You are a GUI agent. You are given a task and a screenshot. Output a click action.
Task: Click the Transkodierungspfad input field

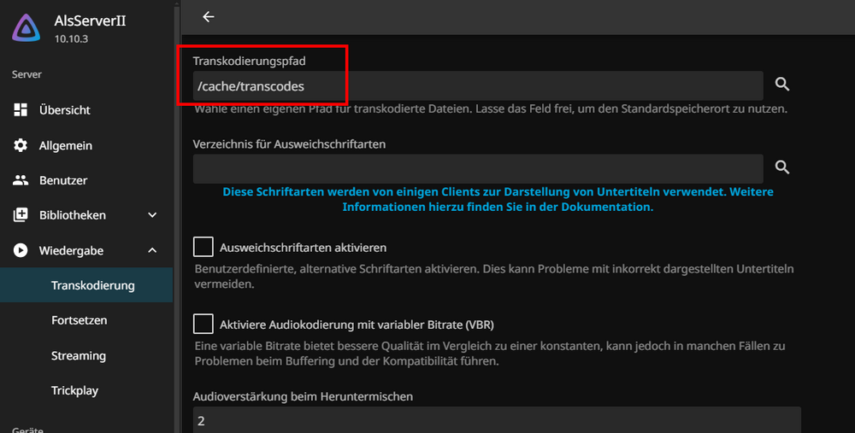pyautogui.click(x=478, y=85)
